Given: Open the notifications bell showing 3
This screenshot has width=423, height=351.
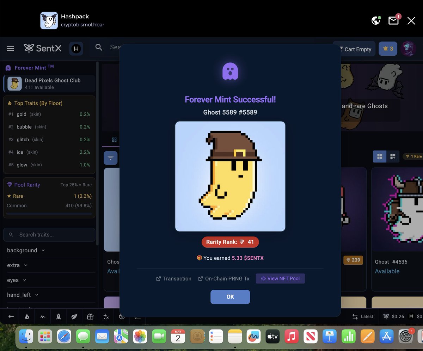Looking at the screenshot, I should point(388,49).
